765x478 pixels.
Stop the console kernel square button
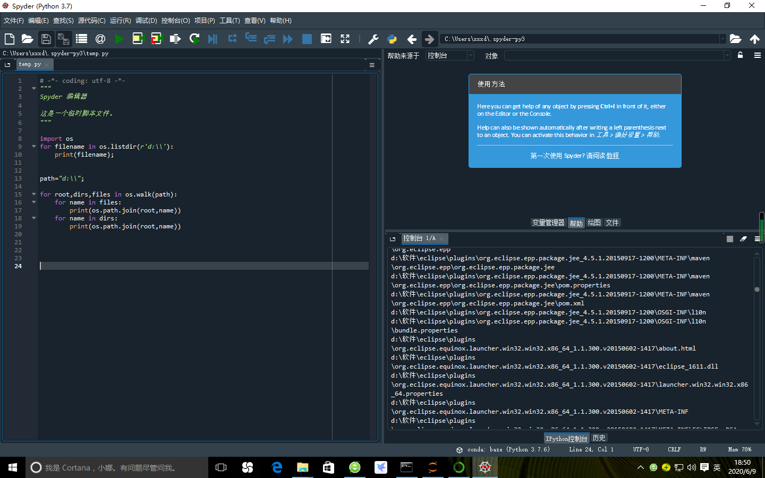point(730,239)
